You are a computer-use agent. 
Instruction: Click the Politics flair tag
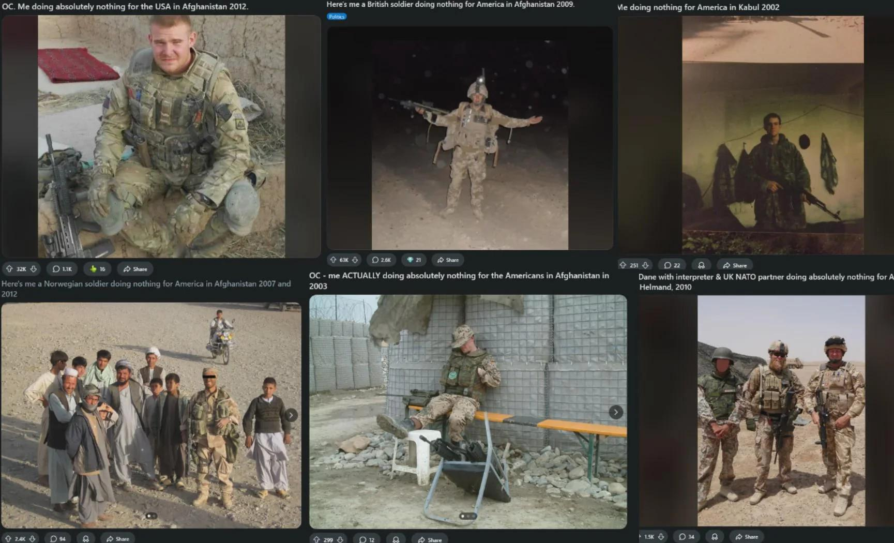click(x=336, y=17)
